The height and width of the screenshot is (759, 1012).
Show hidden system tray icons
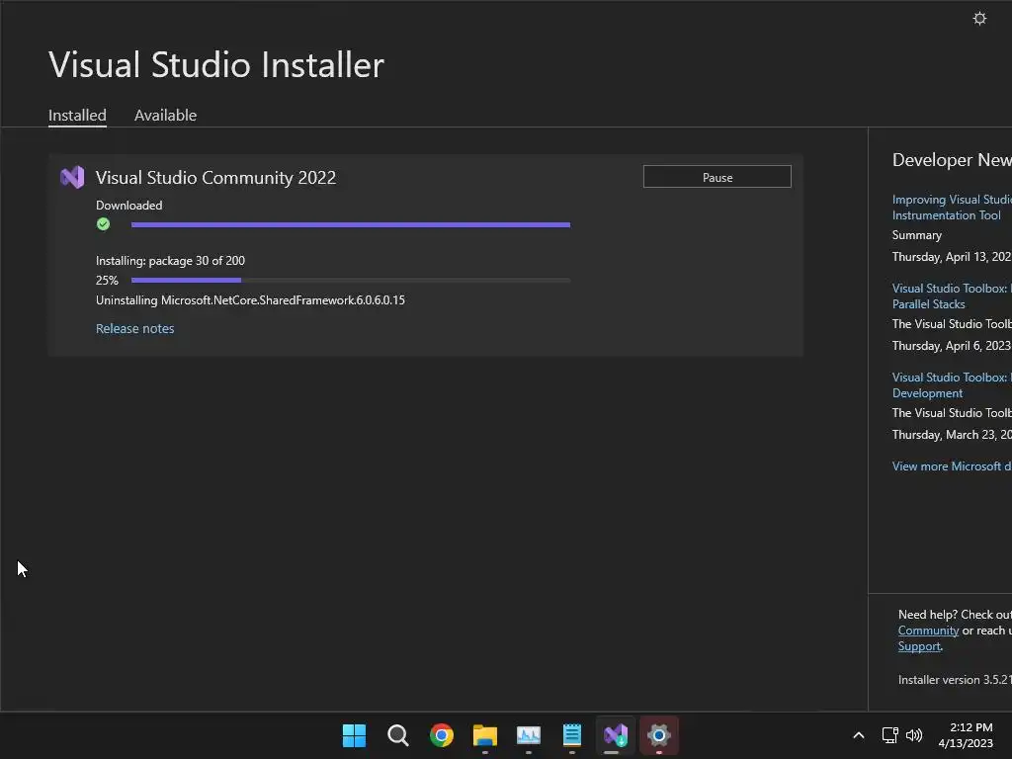[x=859, y=735]
